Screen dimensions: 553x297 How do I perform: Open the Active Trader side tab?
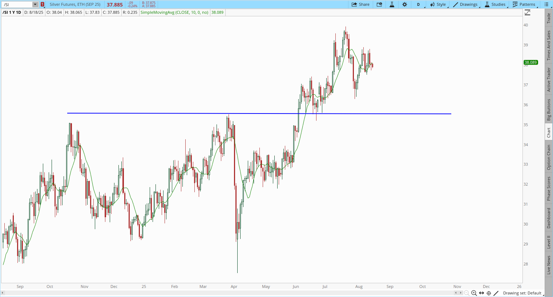click(x=549, y=79)
